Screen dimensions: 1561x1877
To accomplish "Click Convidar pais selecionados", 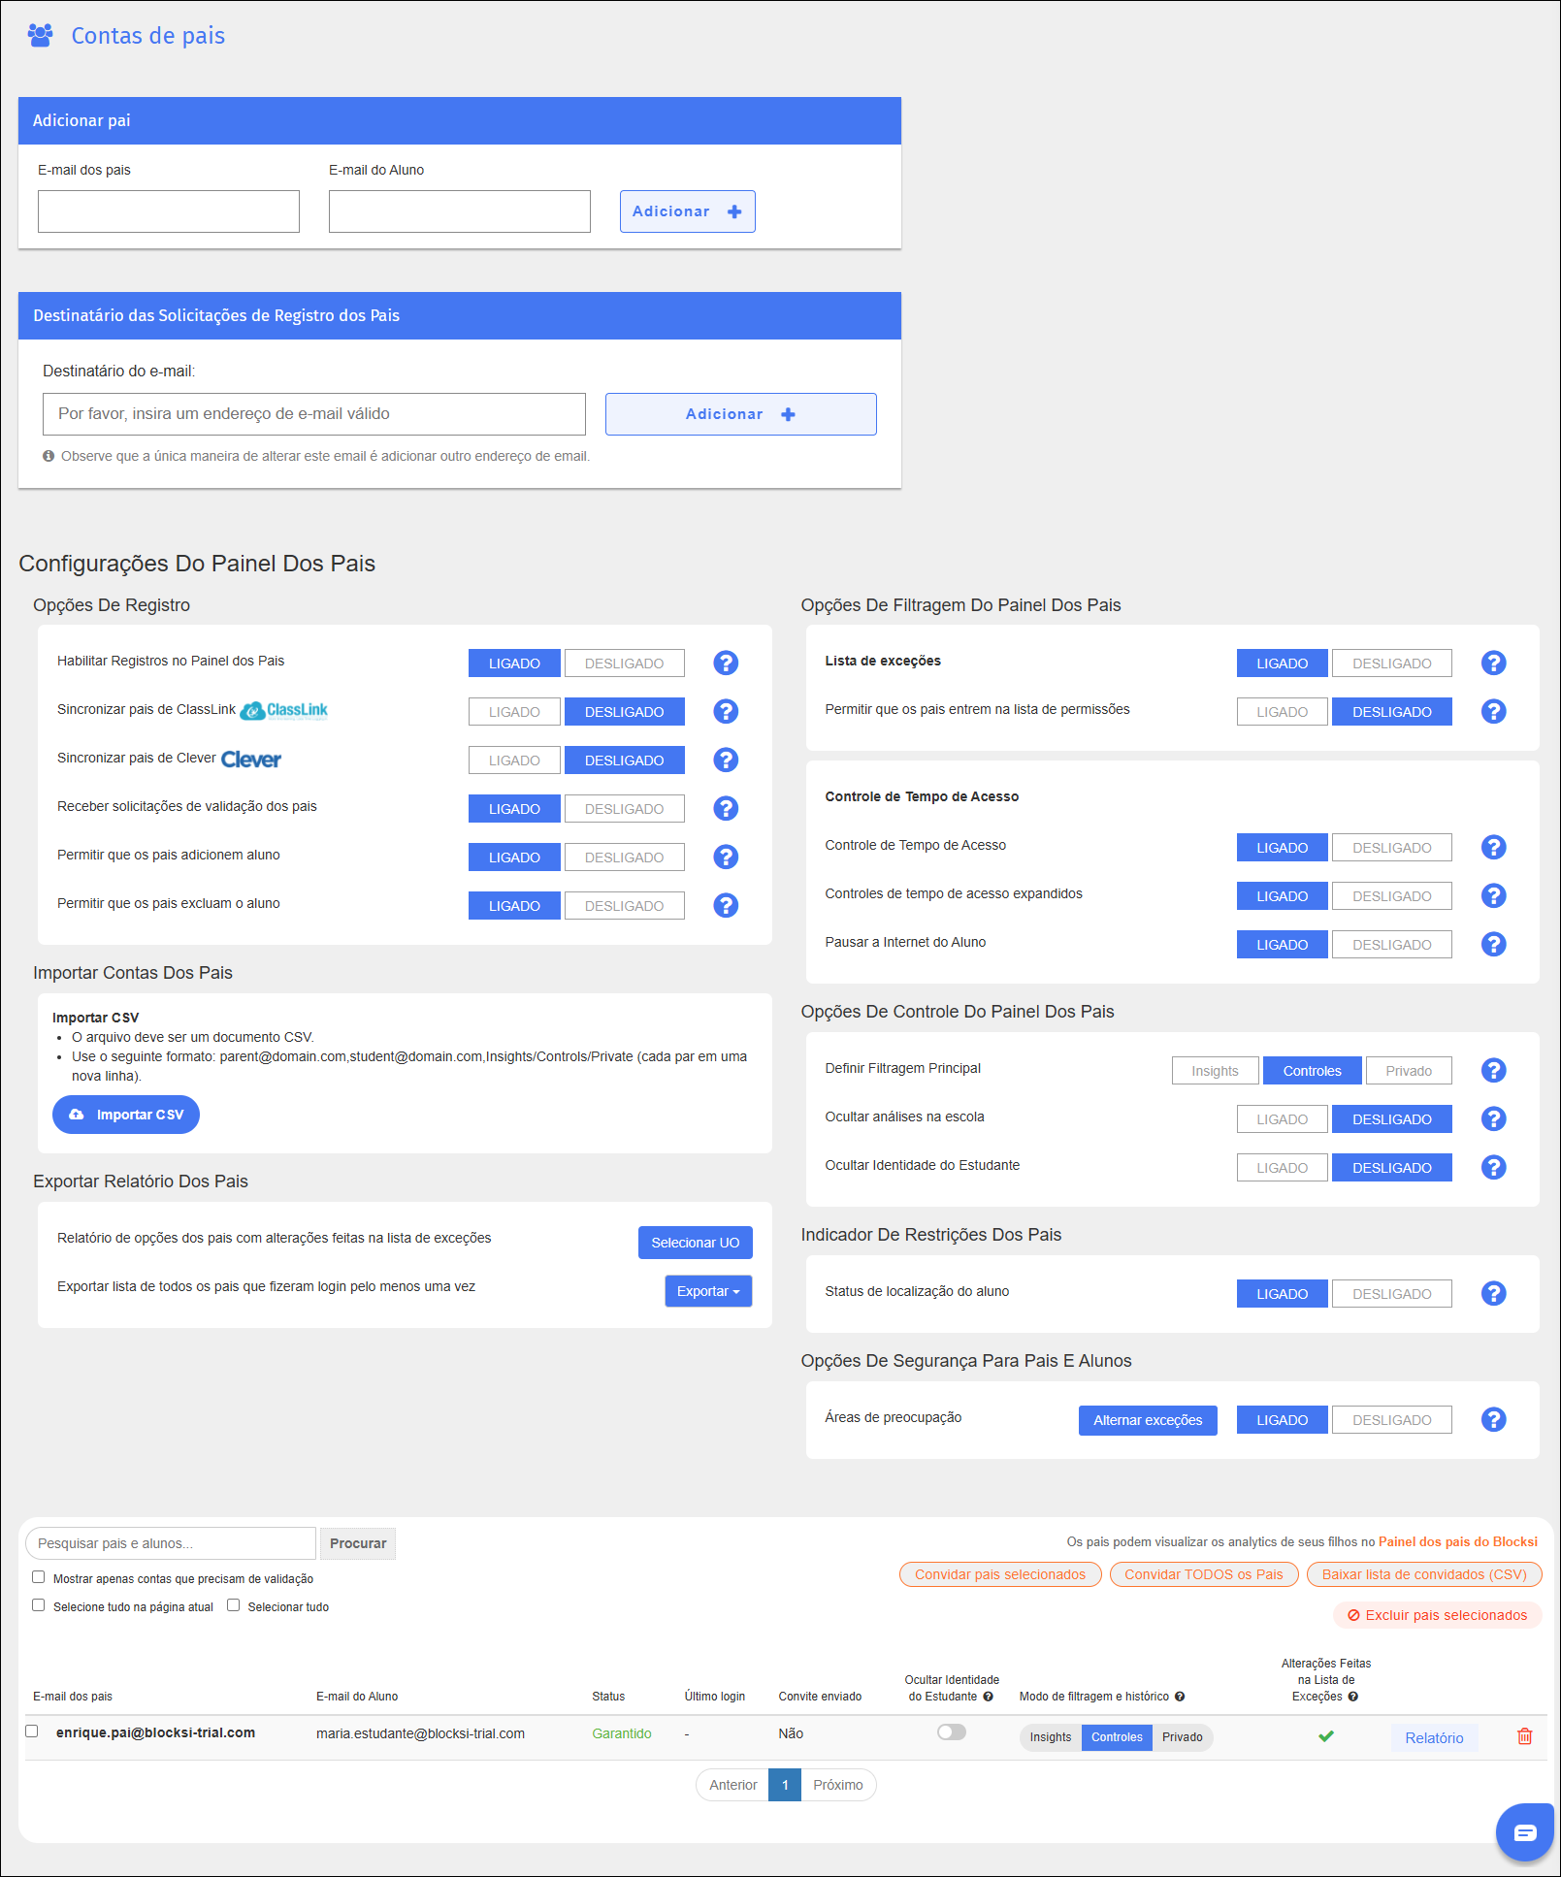I will pyautogui.click(x=1000, y=1574).
